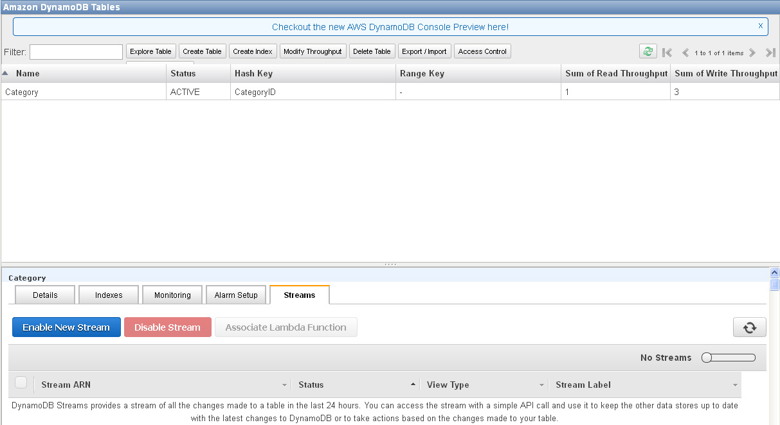Focus the Filter input field
The image size is (780, 425).
(x=76, y=52)
